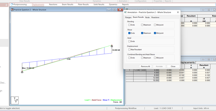The height and width of the screenshot is (111, 216).
Task: Minimize the lower displacements table window
Action: coord(203,59)
